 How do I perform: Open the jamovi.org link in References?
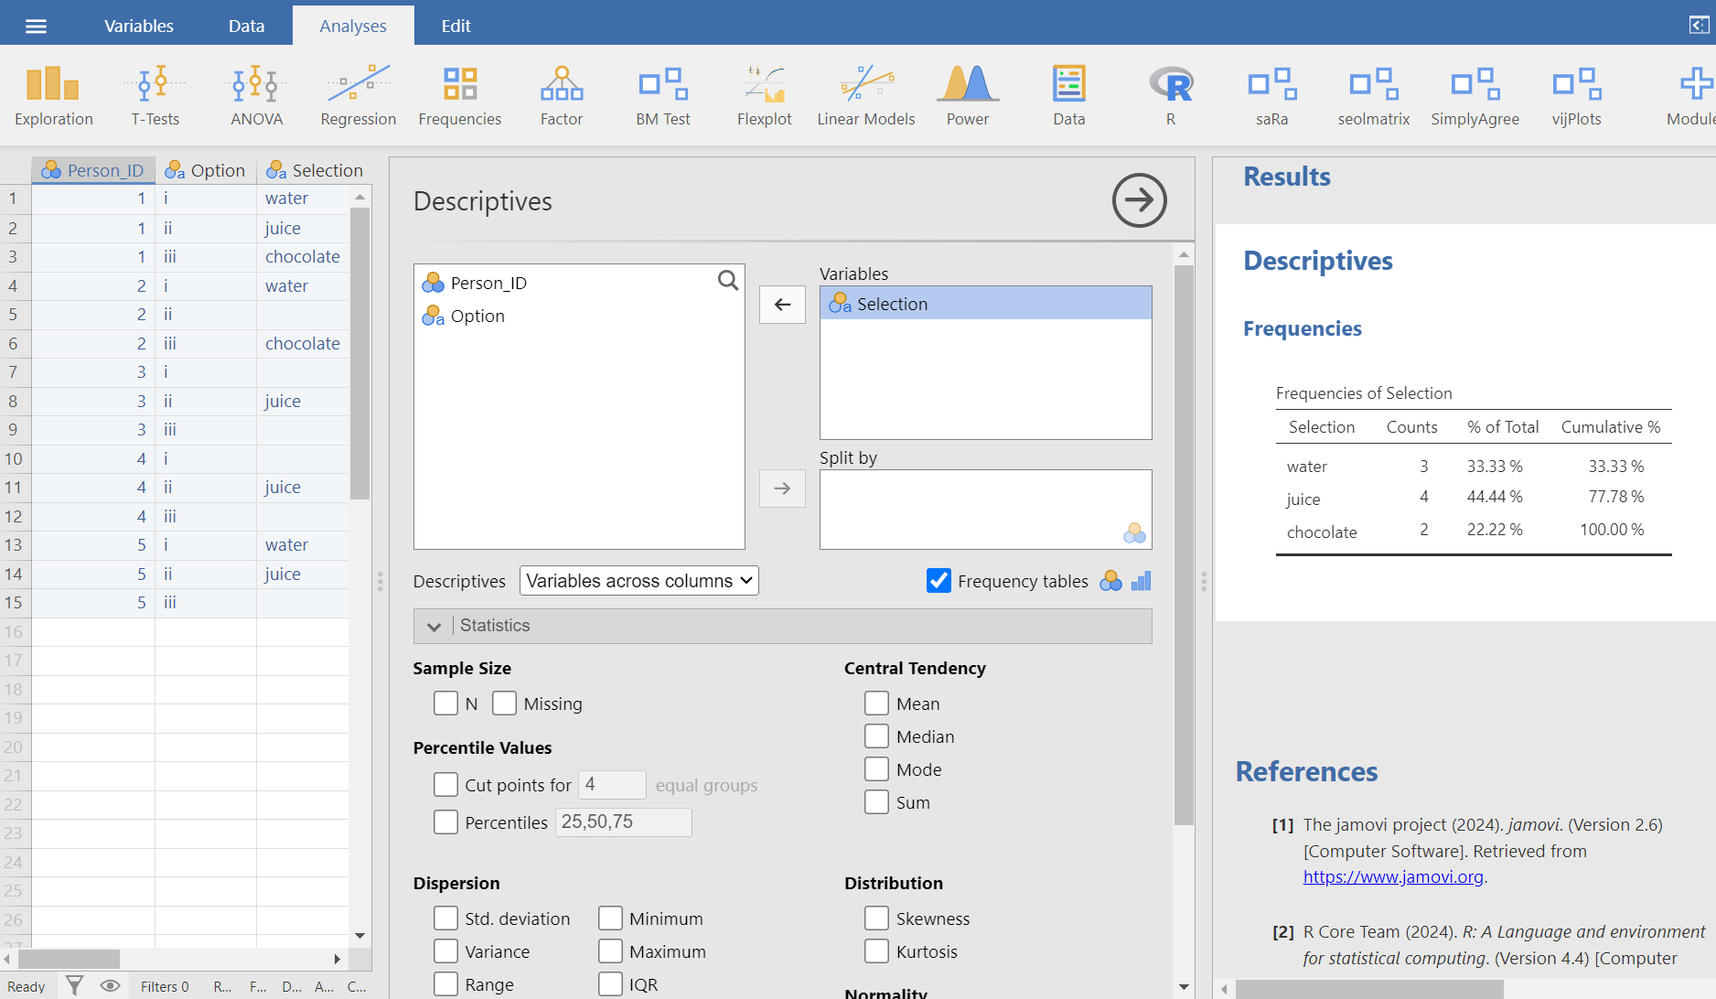pos(1393,876)
